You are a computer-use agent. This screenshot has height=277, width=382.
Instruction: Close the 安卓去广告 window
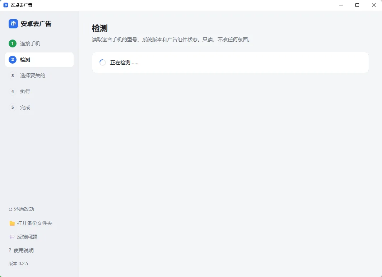[374, 5]
